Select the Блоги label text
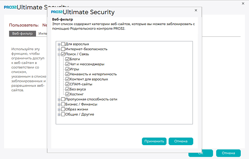249x159 pixels. click(x=75, y=59)
